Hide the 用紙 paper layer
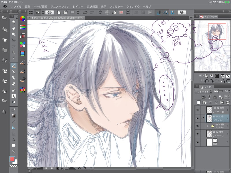Screen dimensions: 231x173 [x=198, y=142]
